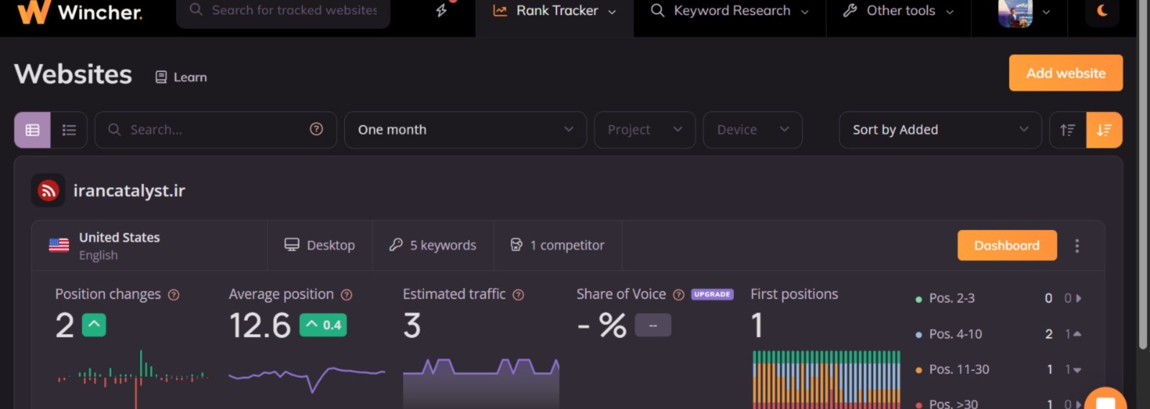
Task: Click Average position help icon
Action: pos(346,295)
